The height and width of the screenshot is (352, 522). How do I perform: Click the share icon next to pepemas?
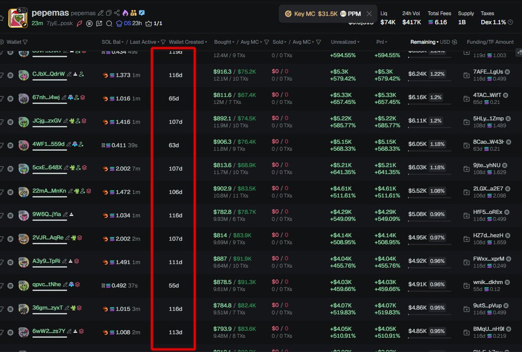[x=117, y=13]
